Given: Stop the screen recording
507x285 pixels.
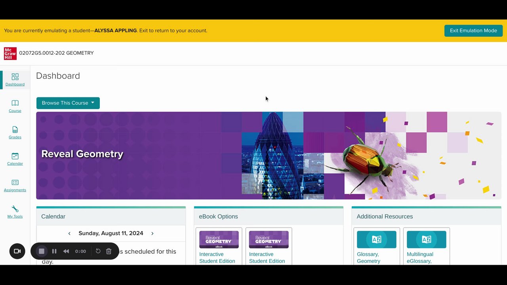Looking at the screenshot, I should pos(42,251).
